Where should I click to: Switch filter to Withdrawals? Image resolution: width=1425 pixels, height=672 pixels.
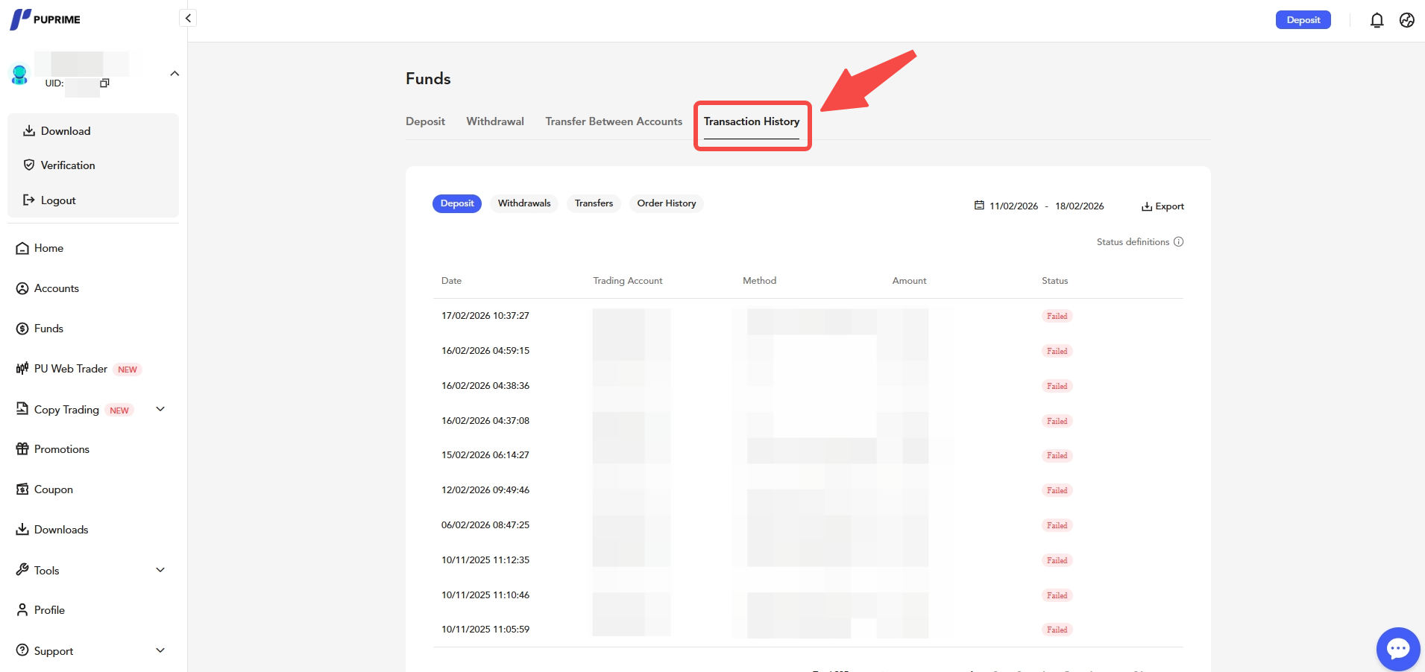(x=523, y=203)
